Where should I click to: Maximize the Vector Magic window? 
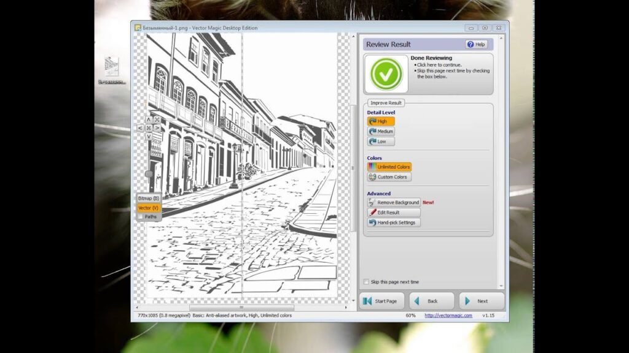coord(485,28)
